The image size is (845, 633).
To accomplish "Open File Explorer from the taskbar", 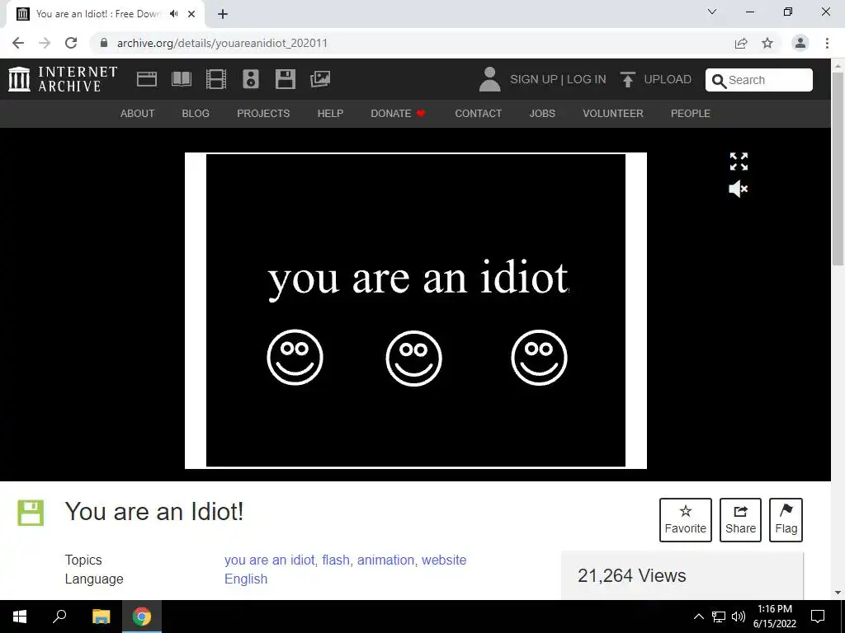I will point(101,617).
